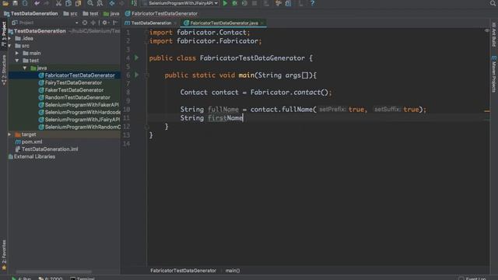Click the test breadcrumb in navigation bar
Image resolution: width=498 pixels, height=280 pixels.
(x=90, y=14)
